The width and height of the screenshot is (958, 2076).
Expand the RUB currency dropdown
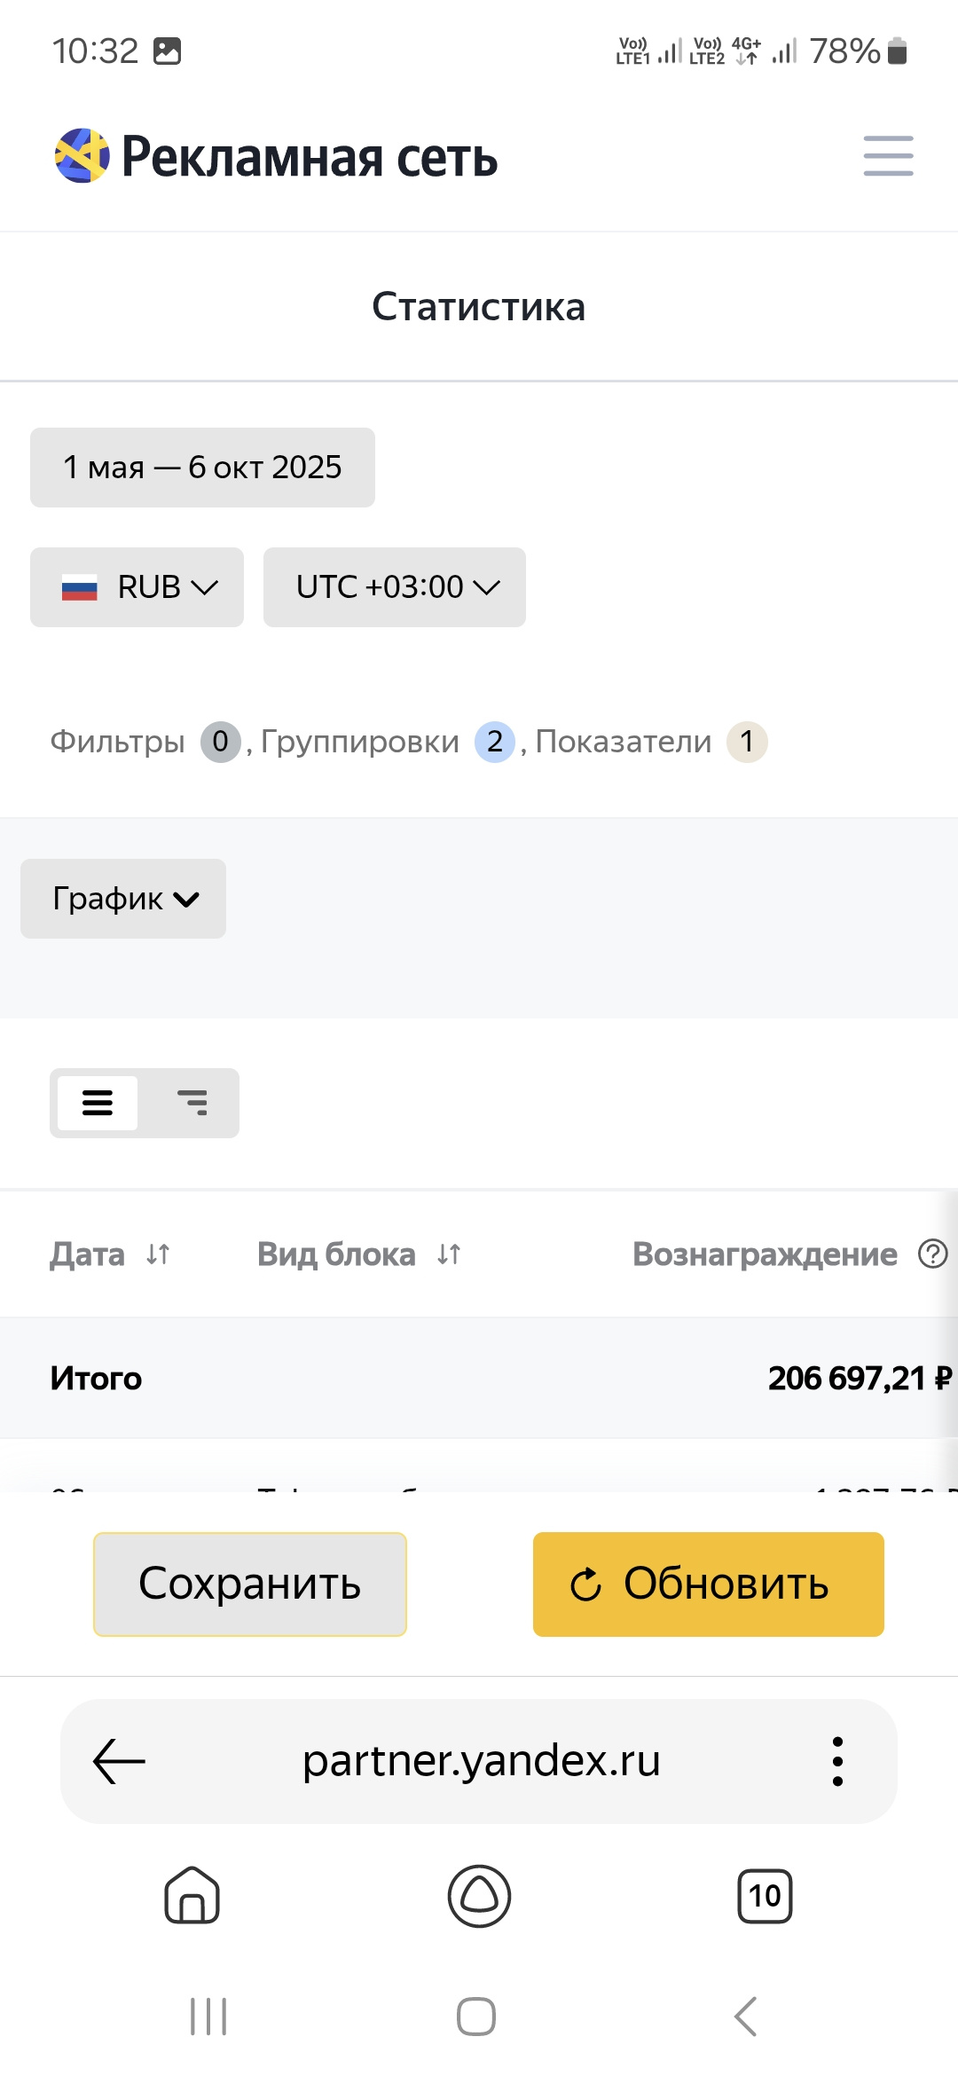point(137,587)
